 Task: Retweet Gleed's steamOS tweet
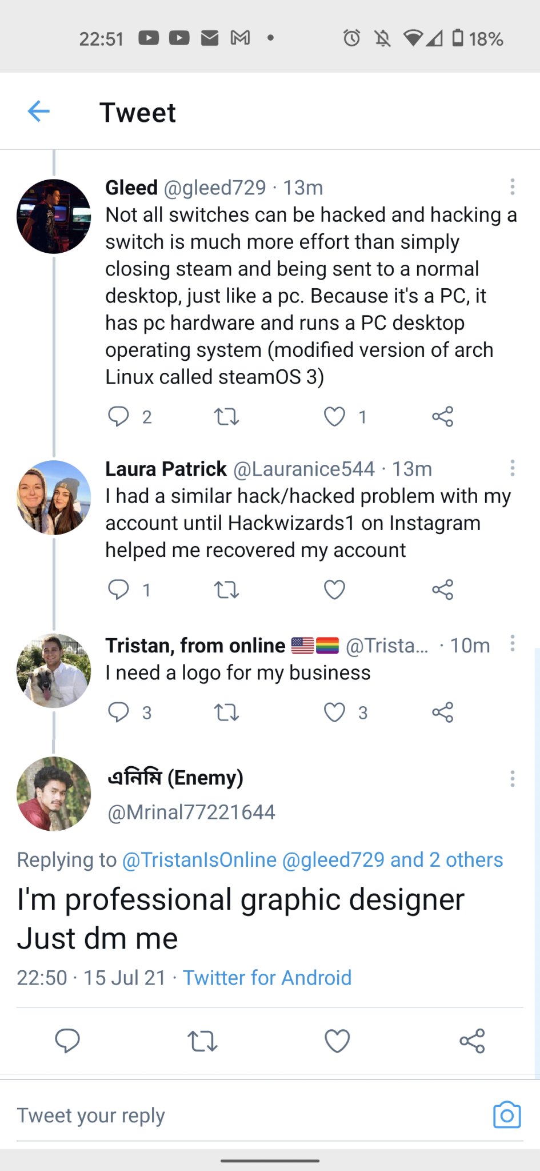[226, 417]
